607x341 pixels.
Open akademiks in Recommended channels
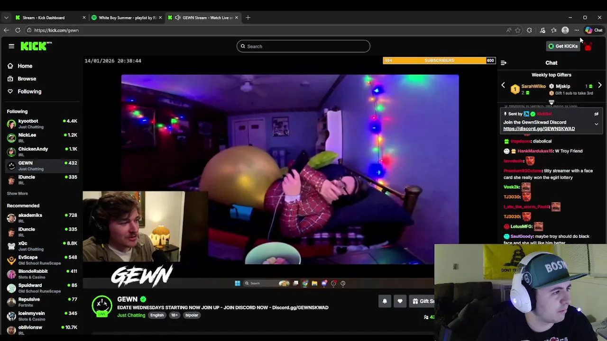pos(42,218)
